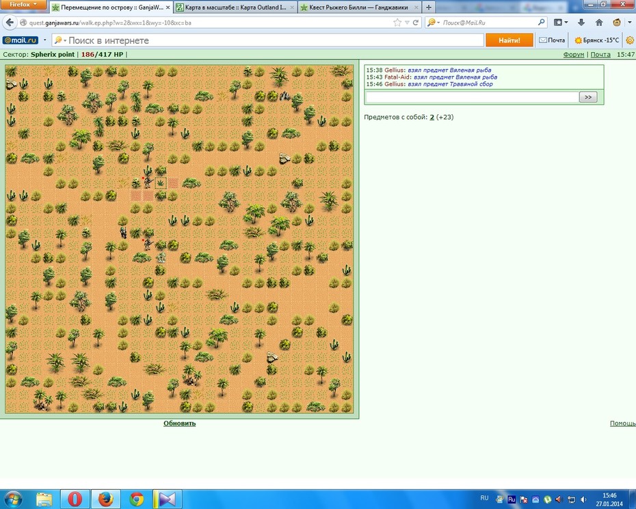This screenshot has height=509, width=636.
Task: Send chat message with >> button
Action: (588, 97)
